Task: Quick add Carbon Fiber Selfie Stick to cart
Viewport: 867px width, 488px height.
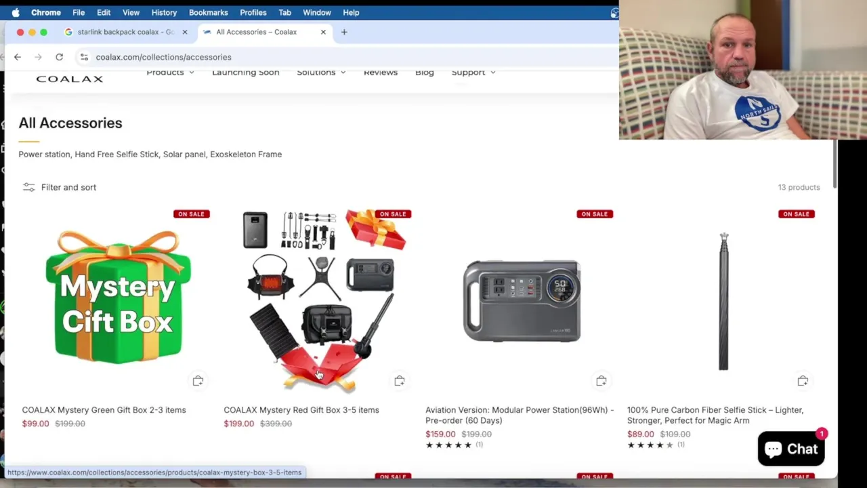Action: pos(803,381)
